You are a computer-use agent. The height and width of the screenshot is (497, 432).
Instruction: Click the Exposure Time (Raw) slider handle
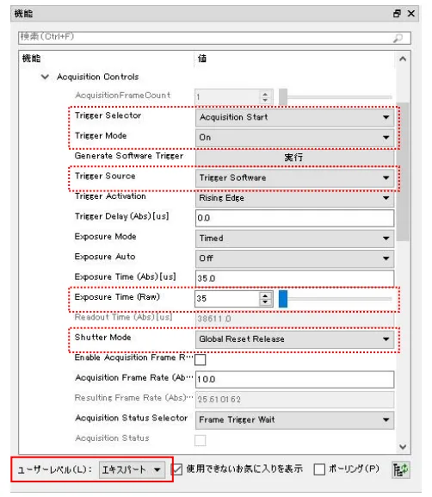(283, 299)
